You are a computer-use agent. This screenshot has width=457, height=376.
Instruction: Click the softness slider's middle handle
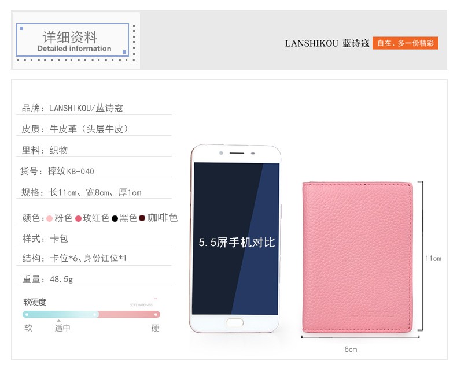(95, 314)
